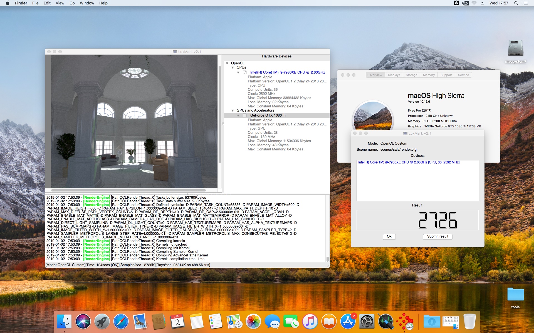Enable the GeForce GTX 1080 Ti checkbox
This screenshot has width=534, height=333.
click(245, 115)
